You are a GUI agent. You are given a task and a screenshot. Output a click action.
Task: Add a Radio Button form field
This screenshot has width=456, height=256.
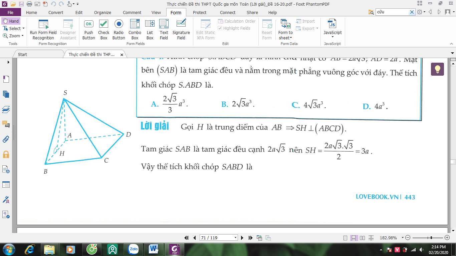click(119, 29)
